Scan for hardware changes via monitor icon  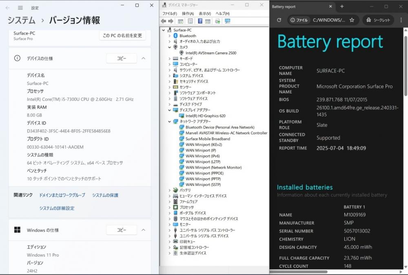coord(227,21)
